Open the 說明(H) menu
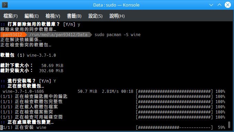The height and width of the screenshot is (132, 234). (117, 16)
